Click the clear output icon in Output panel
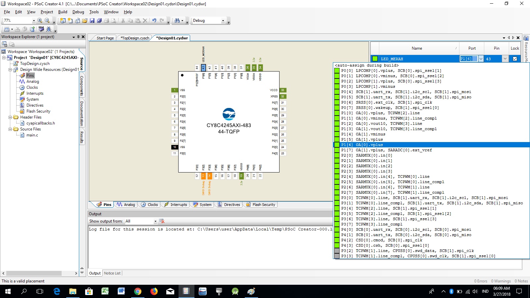This screenshot has height=298, width=530. (162, 221)
